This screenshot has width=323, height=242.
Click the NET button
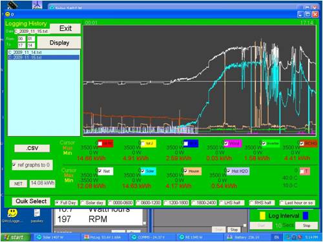pos(18,184)
